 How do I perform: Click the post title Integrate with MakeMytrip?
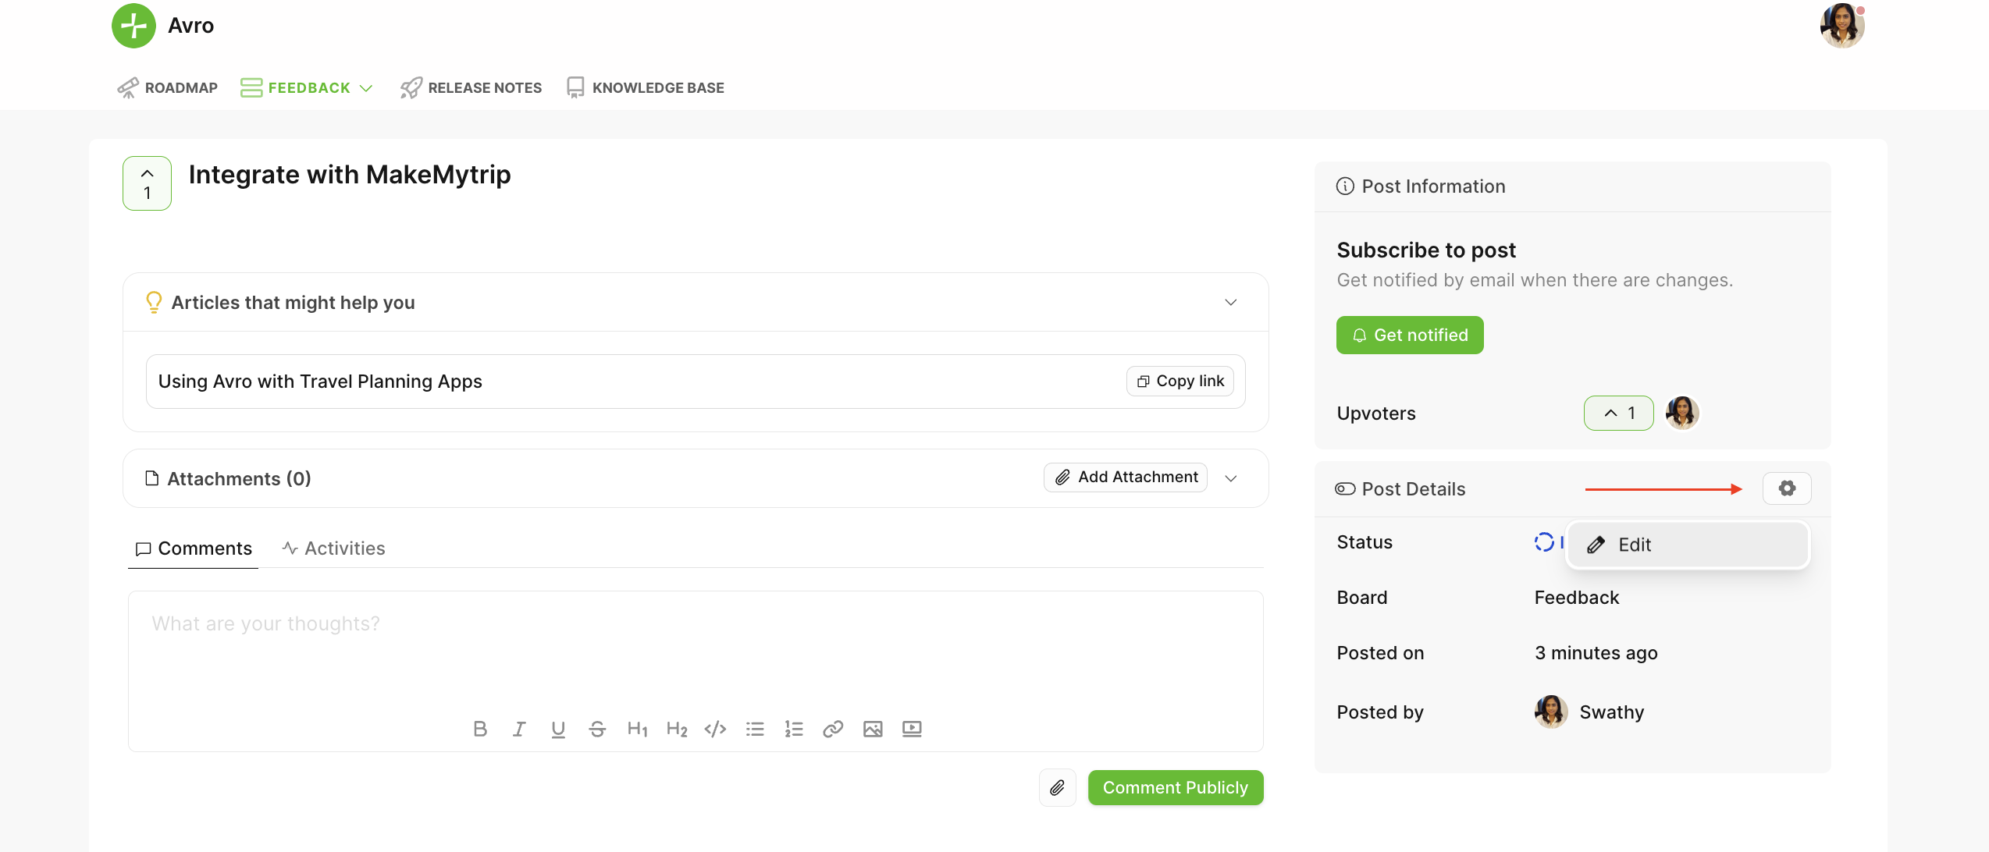[x=350, y=175]
